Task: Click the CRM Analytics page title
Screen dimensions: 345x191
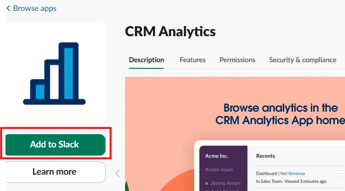Action: pyautogui.click(x=170, y=32)
